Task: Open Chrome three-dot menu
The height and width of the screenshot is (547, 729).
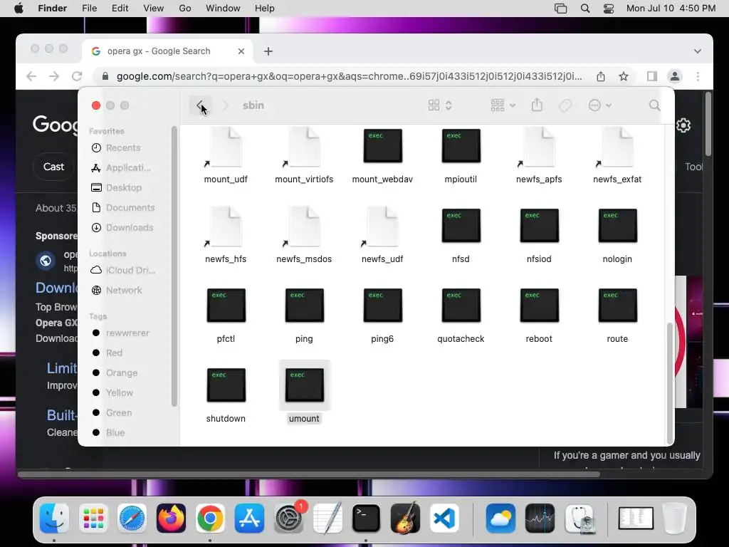Action: pos(698,76)
